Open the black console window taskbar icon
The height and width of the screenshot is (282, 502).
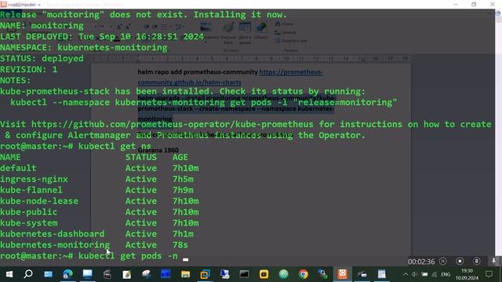[244, 274]
